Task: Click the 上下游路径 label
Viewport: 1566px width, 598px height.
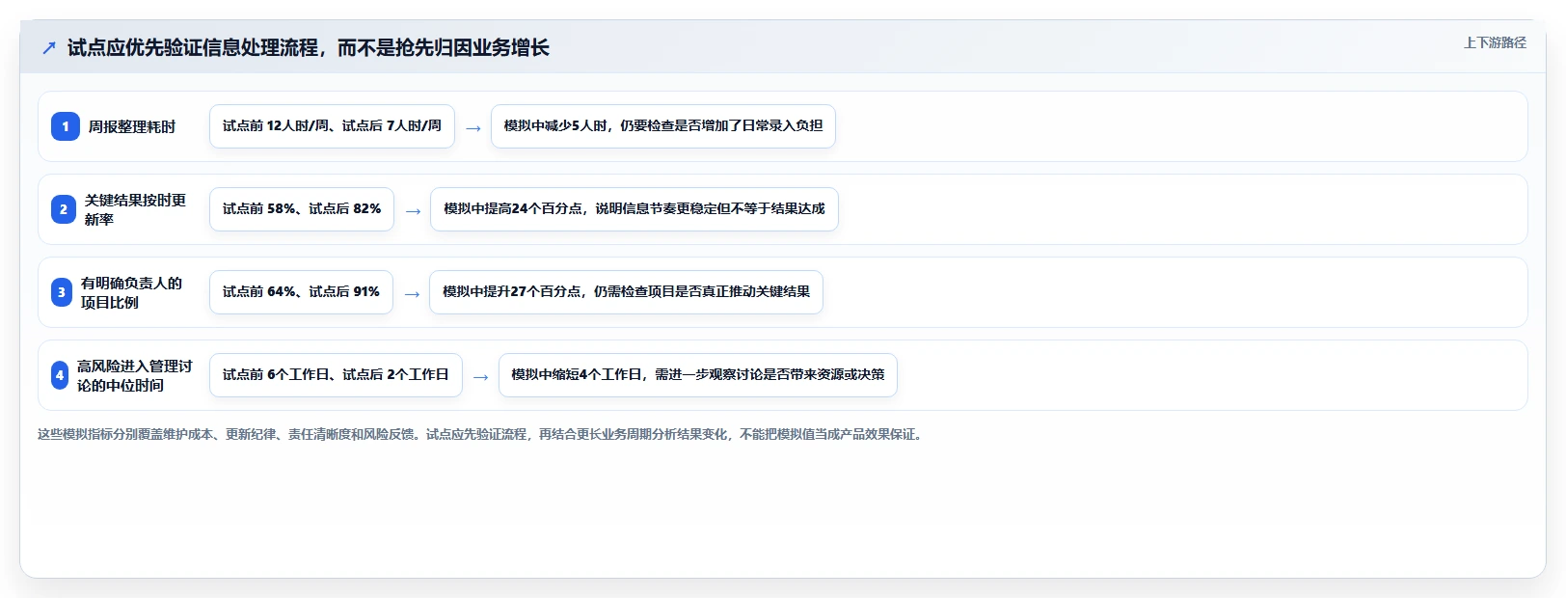Action: click(1495, 42)
